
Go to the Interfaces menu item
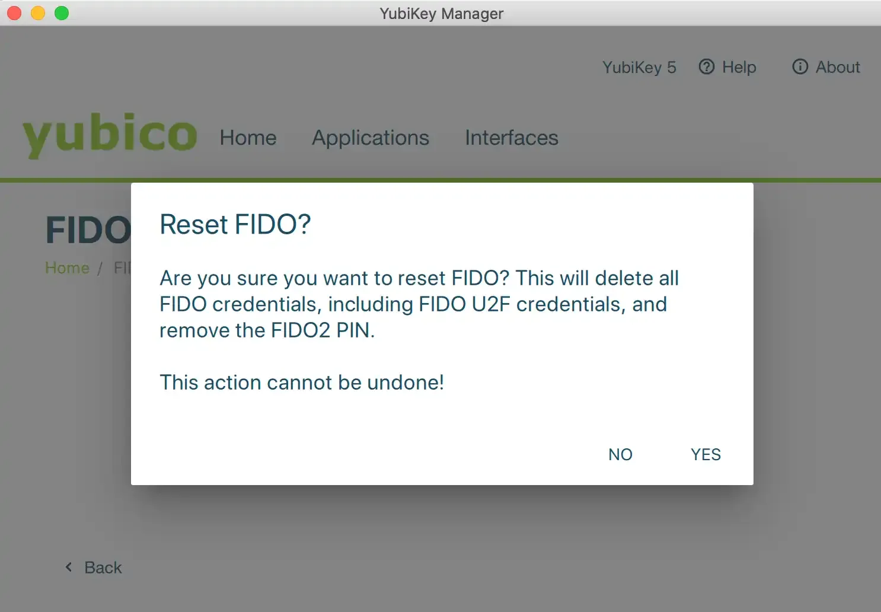click(x=512, y=138)
